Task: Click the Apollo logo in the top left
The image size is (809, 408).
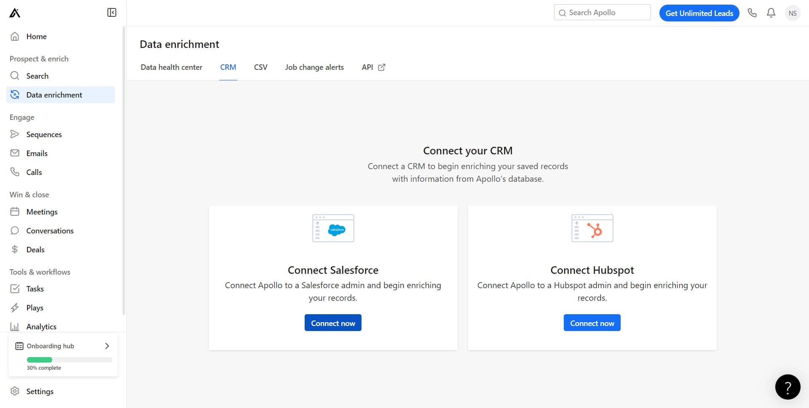Action: [14, 13]
